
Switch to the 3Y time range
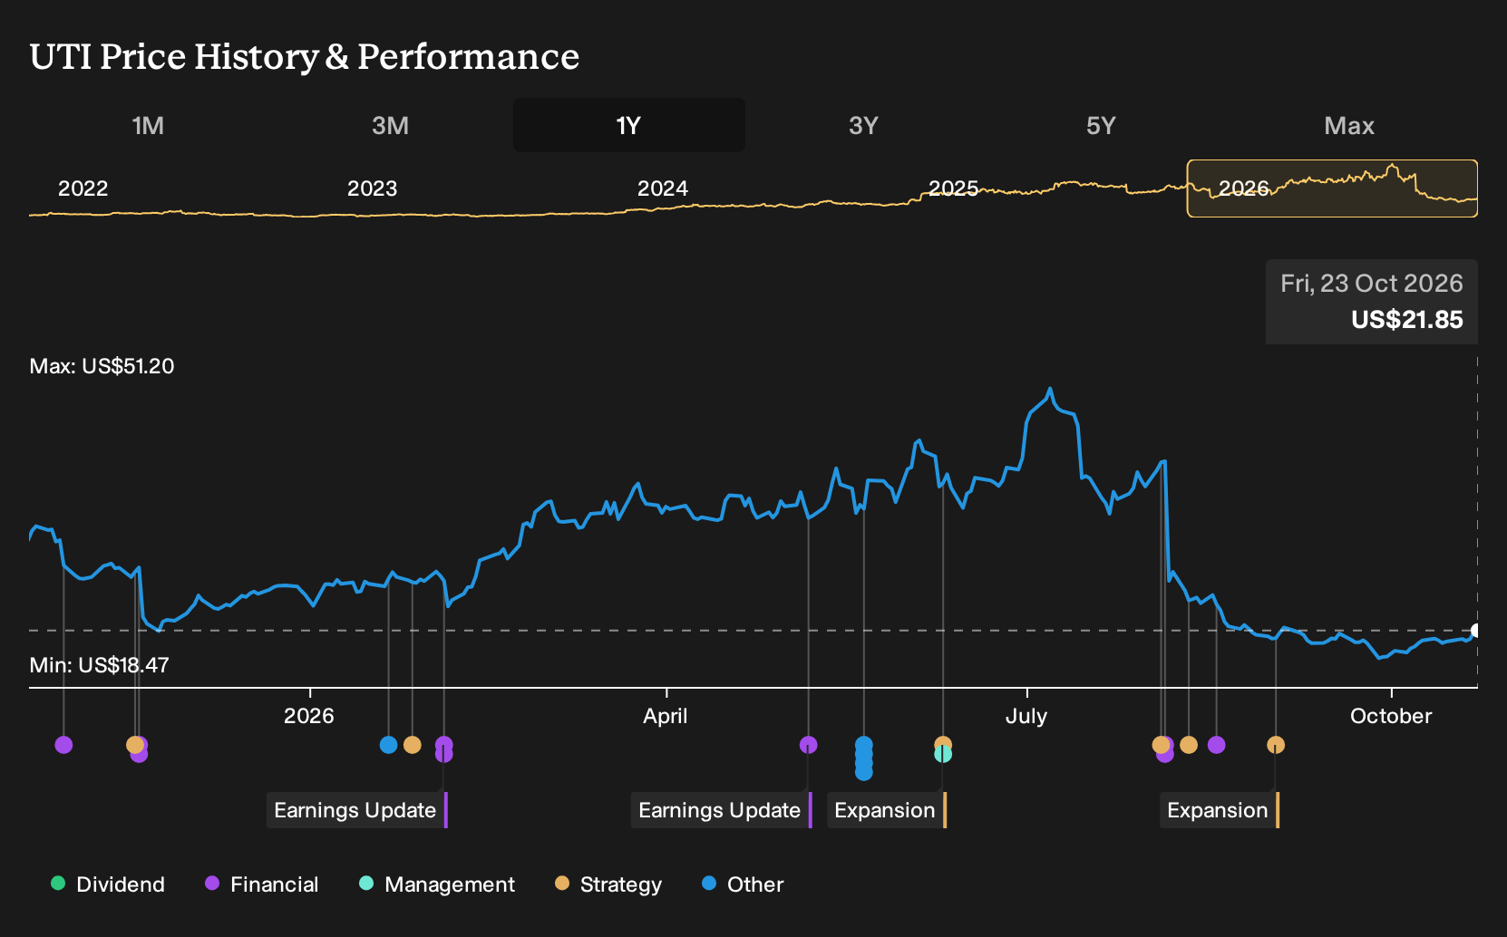point(863,126)
